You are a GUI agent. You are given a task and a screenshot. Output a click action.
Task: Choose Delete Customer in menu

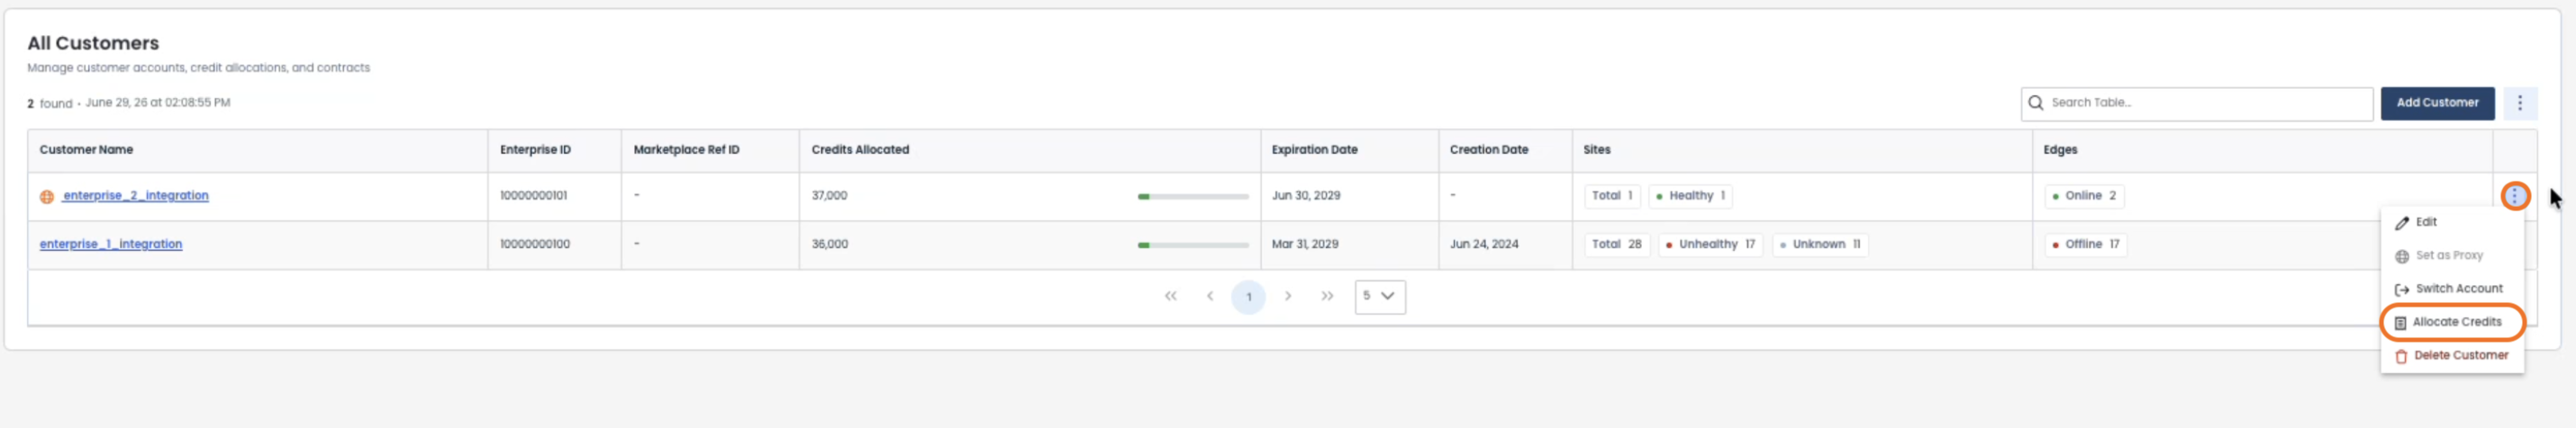(2452, 355)
